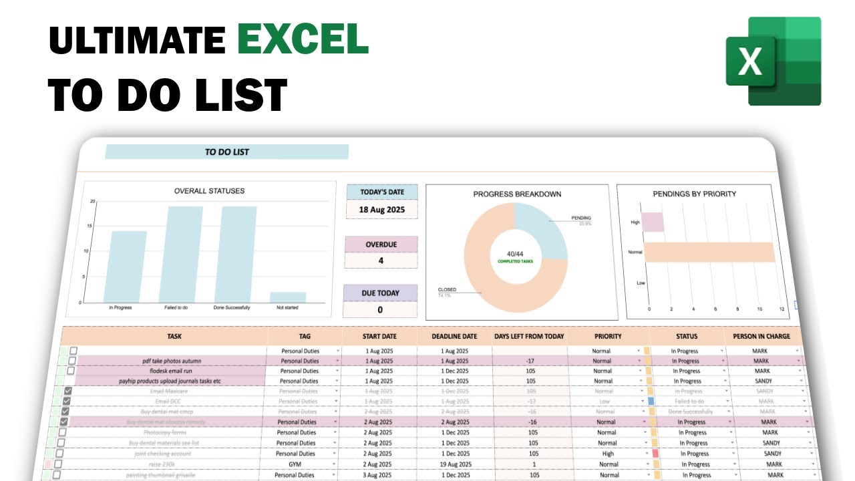Click the Overdue count value 4

tap(381, 261)
